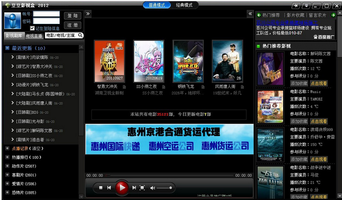Image resolution: width=342 pixels, height=200 pixels.
Task: Start playback with the red play button
Action: click(122, 187)
